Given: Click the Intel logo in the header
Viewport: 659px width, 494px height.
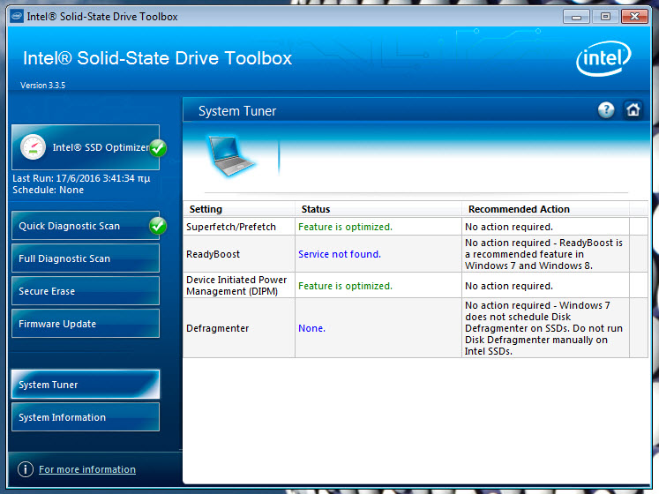Looking at the screenshot, I should coord(603,58).
